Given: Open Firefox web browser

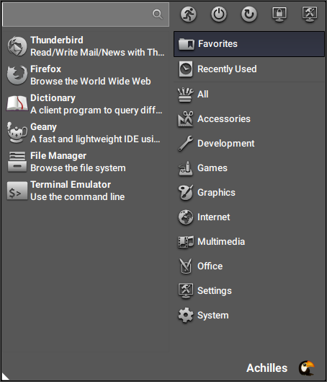Looking at the screenshot, I should click(86, 75).
